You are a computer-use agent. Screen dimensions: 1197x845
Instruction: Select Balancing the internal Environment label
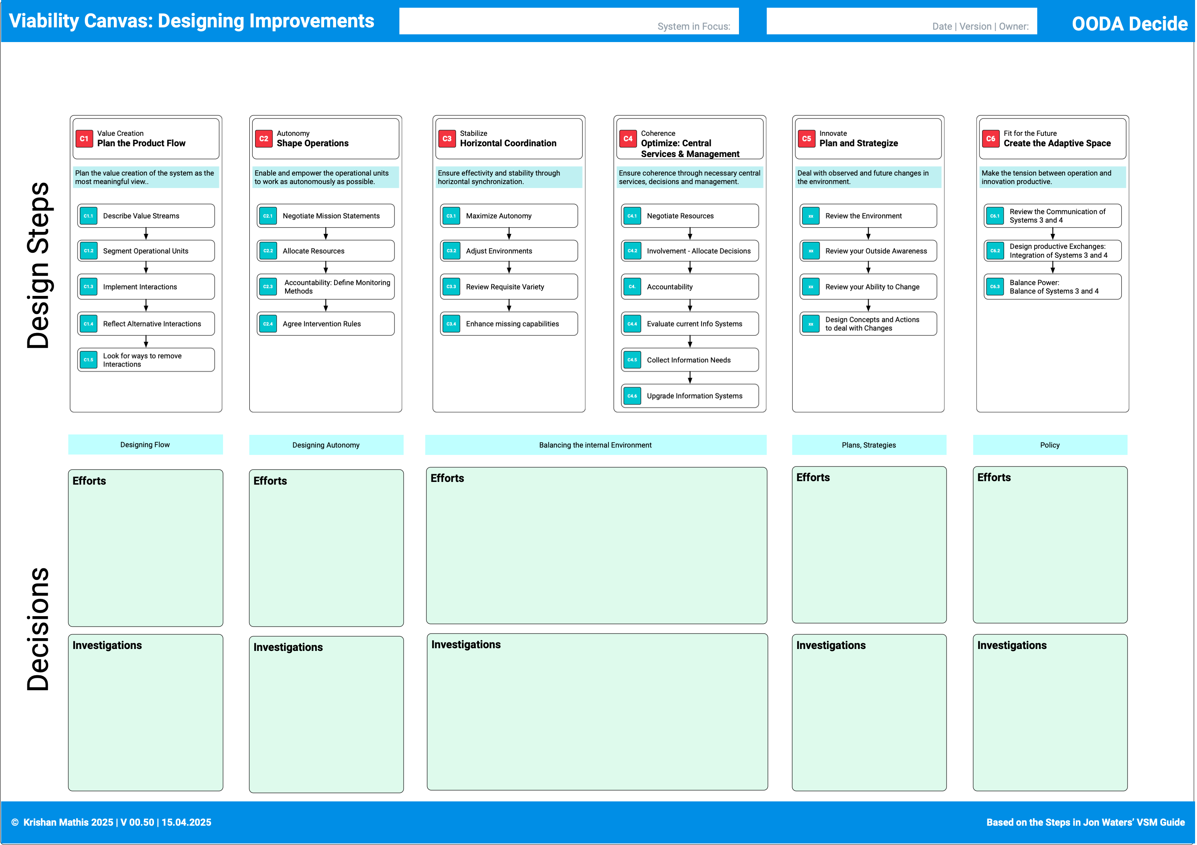pyautogui.click(x=595, y=445)
